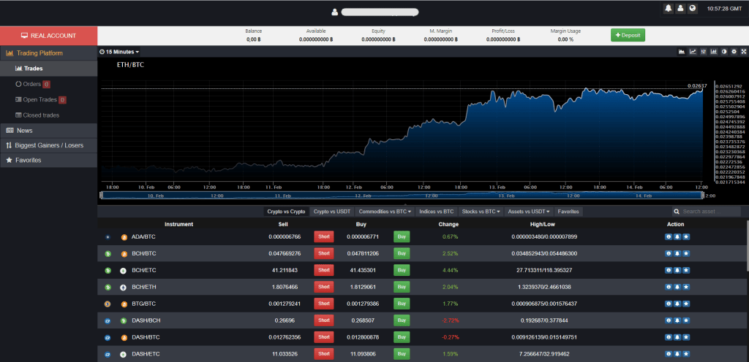Expand Commodities vs BTC dropdown tab
749x362 pixels.
(385, 211)
